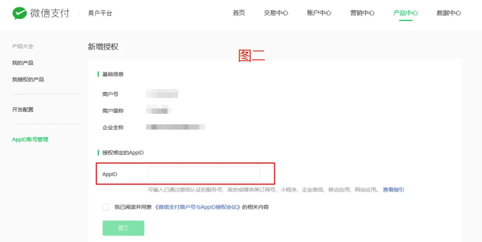Screen dimensions: 482x242
Task: Tick the 我已阅读并同意 agreement checkbox
Action: point(106,207)
